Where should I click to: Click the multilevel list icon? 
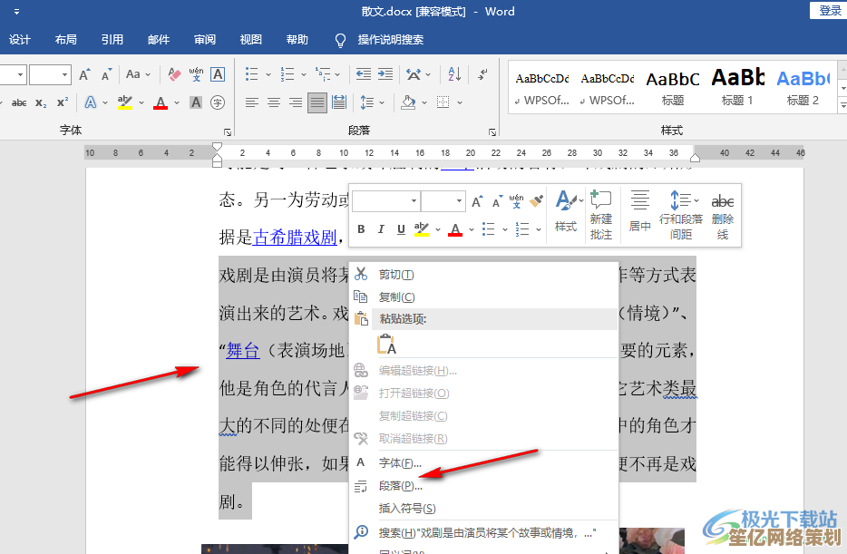point(323,74)
